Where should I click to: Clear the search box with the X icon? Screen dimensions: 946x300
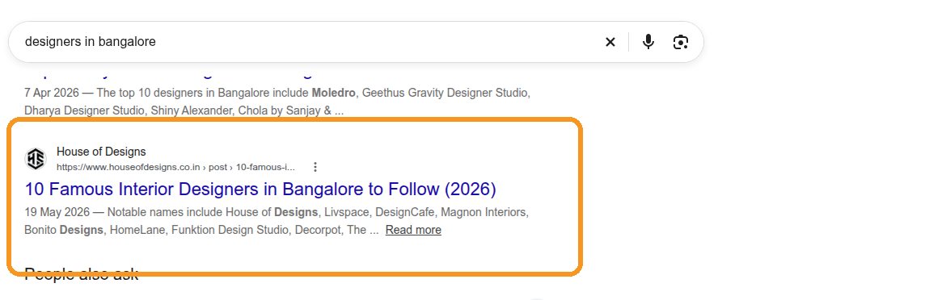[x=610, y=42]
